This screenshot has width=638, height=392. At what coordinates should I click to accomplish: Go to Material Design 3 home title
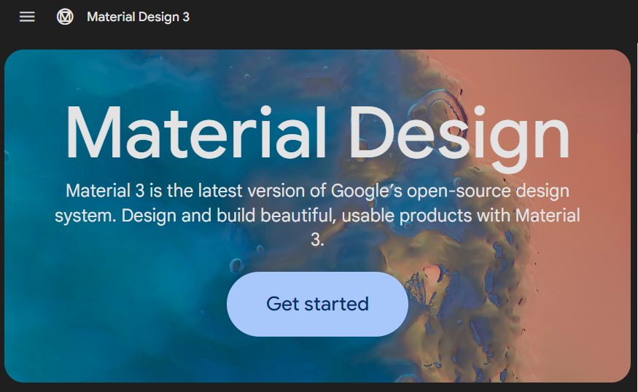(x=138, y=17)
